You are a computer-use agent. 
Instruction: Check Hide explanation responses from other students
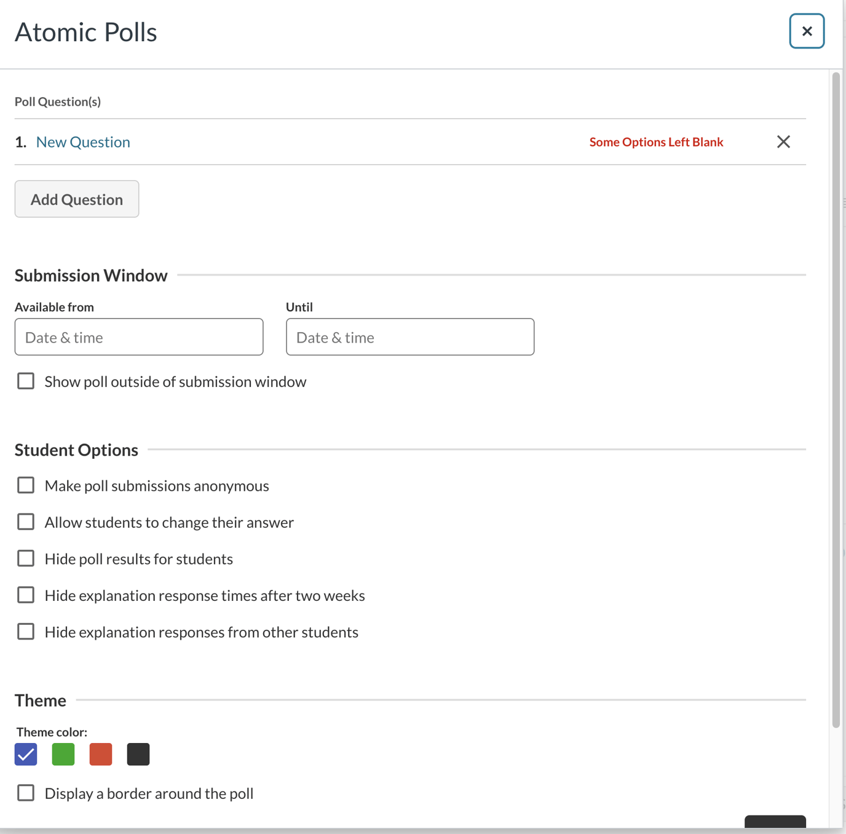pos(26,632)
